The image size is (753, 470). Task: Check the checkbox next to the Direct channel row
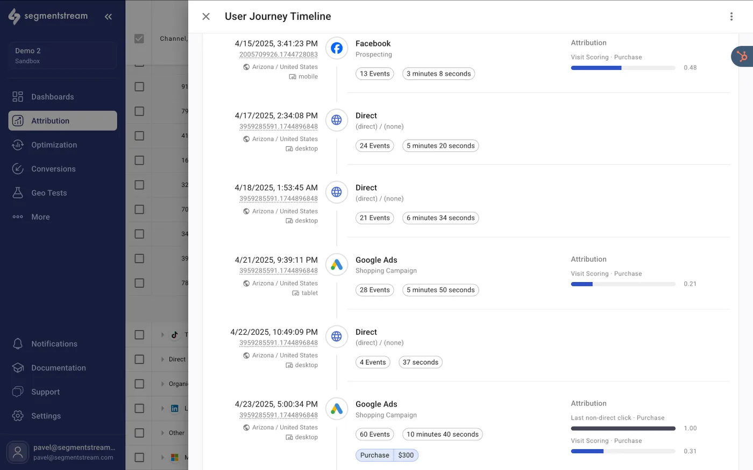pyautogui.click(x=138, y=359)
